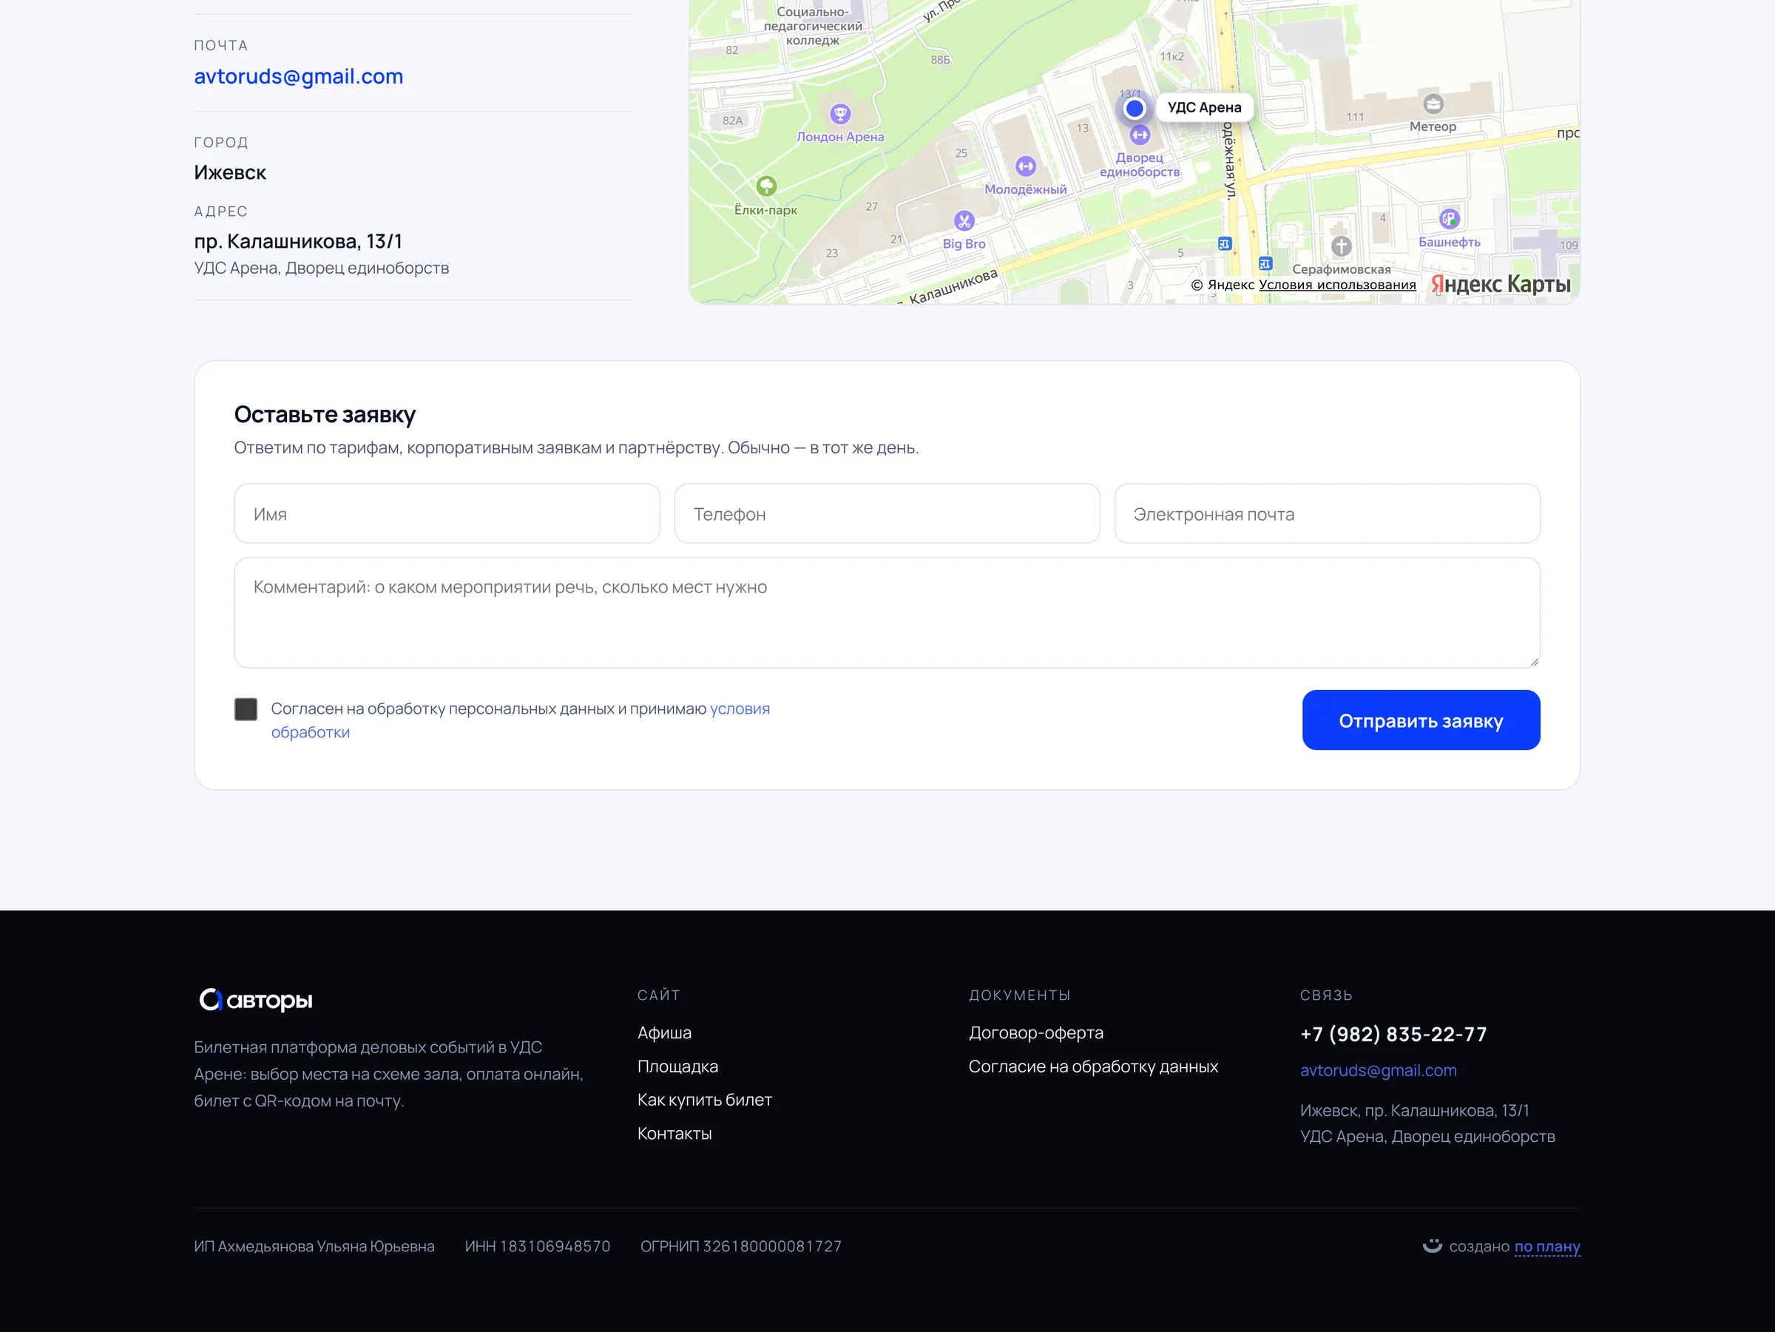Focus the Электронная почта field
Image resolution: width=1775 pixels, height=1332 pixels.
click(1326, 513)
